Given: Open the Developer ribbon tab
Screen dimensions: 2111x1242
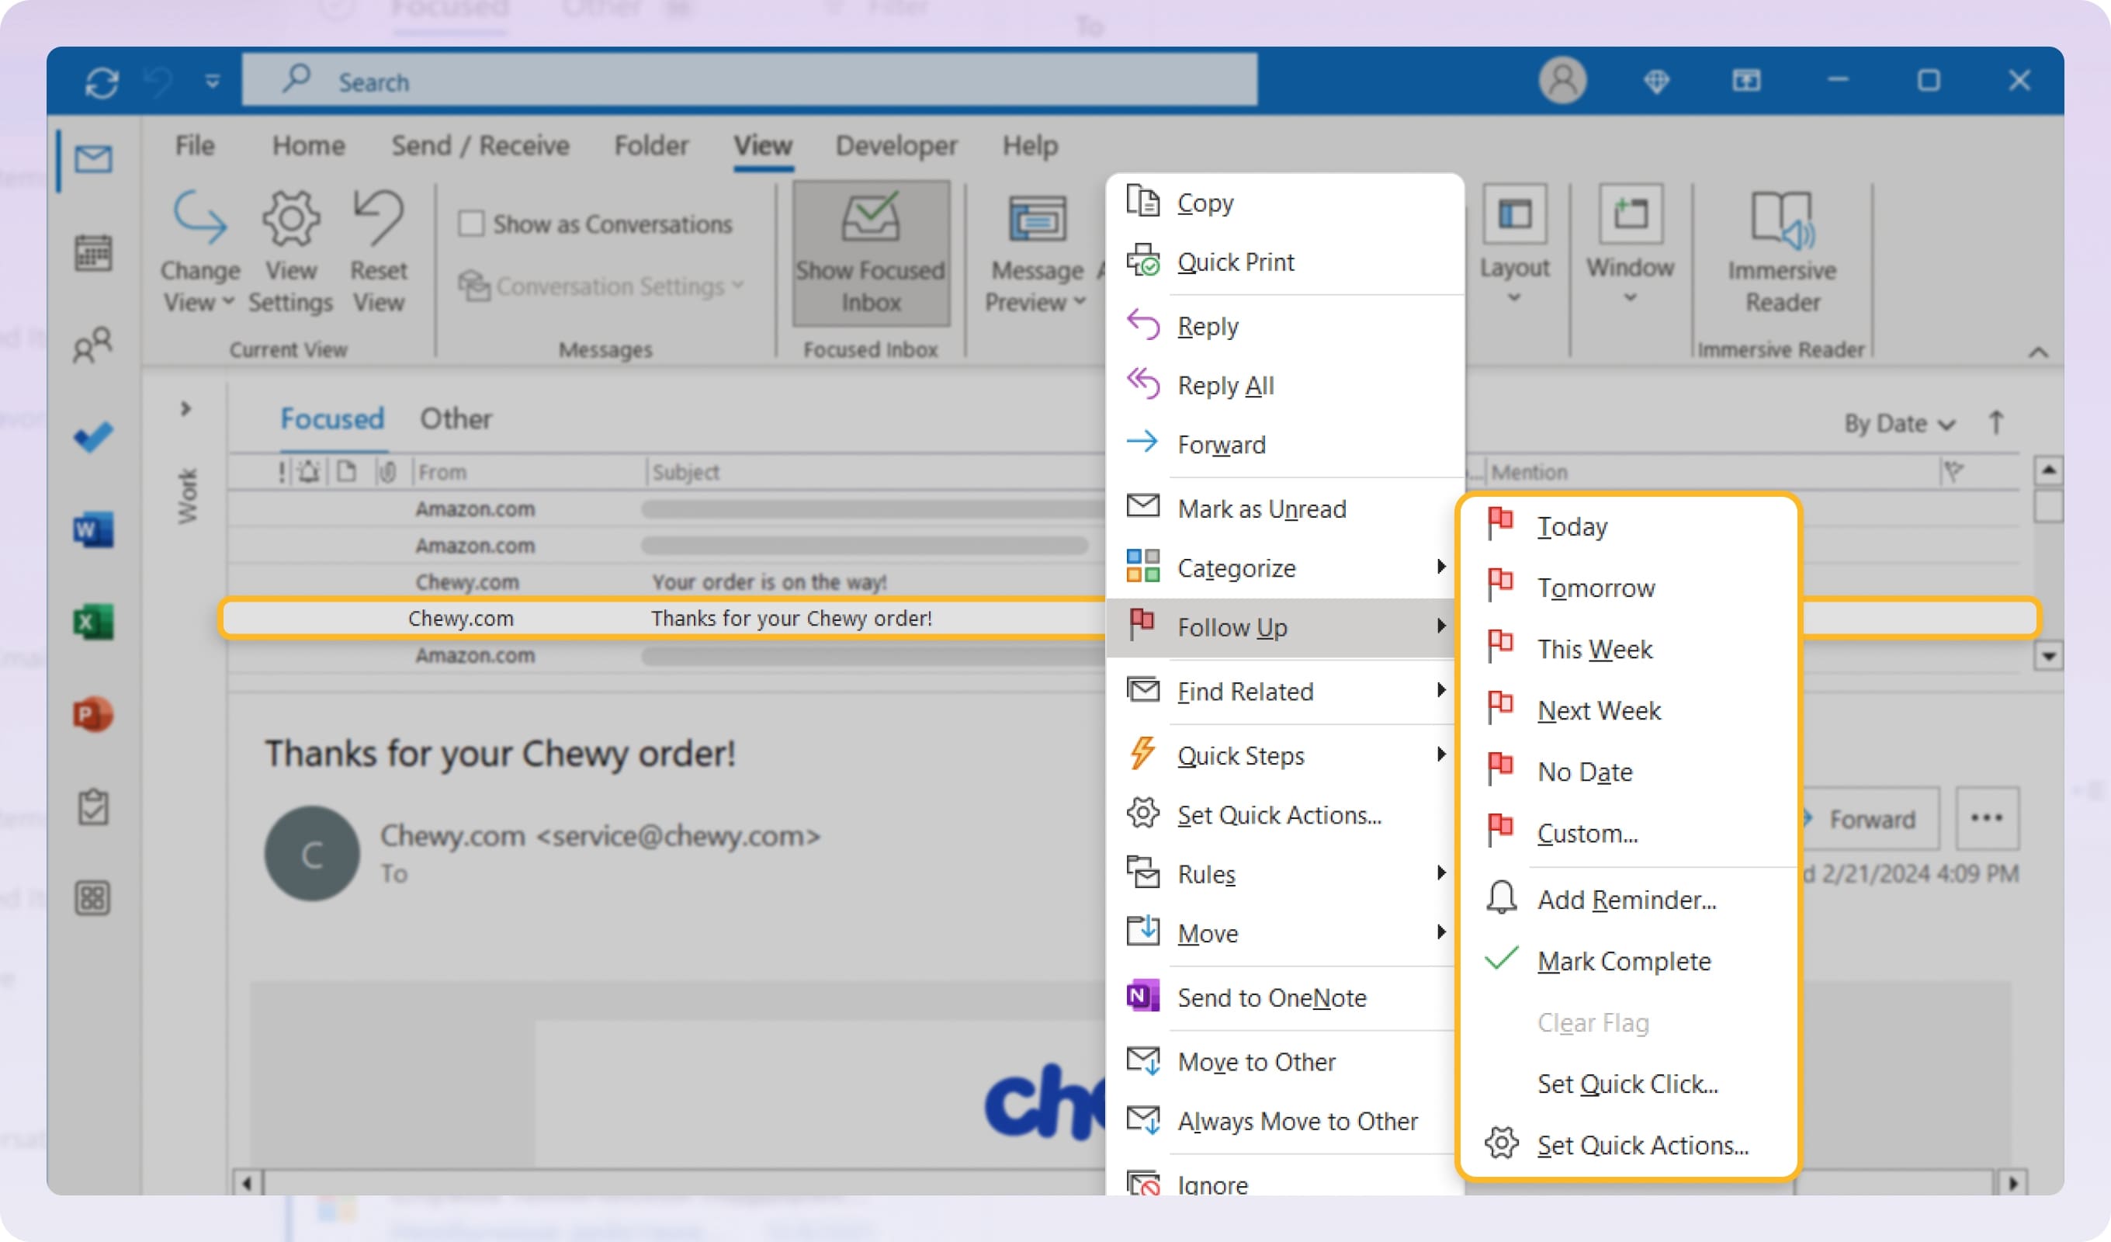Looking at the screenshot, I should (895, 144).
